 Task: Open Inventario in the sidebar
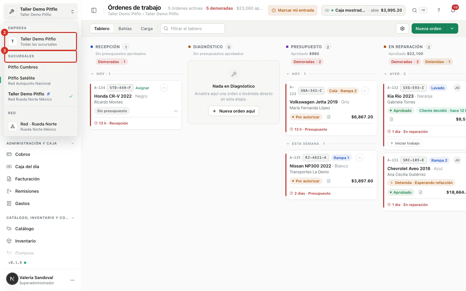point(40,241)
